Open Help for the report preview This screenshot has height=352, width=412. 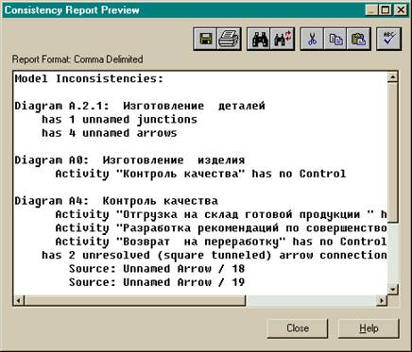369,328
